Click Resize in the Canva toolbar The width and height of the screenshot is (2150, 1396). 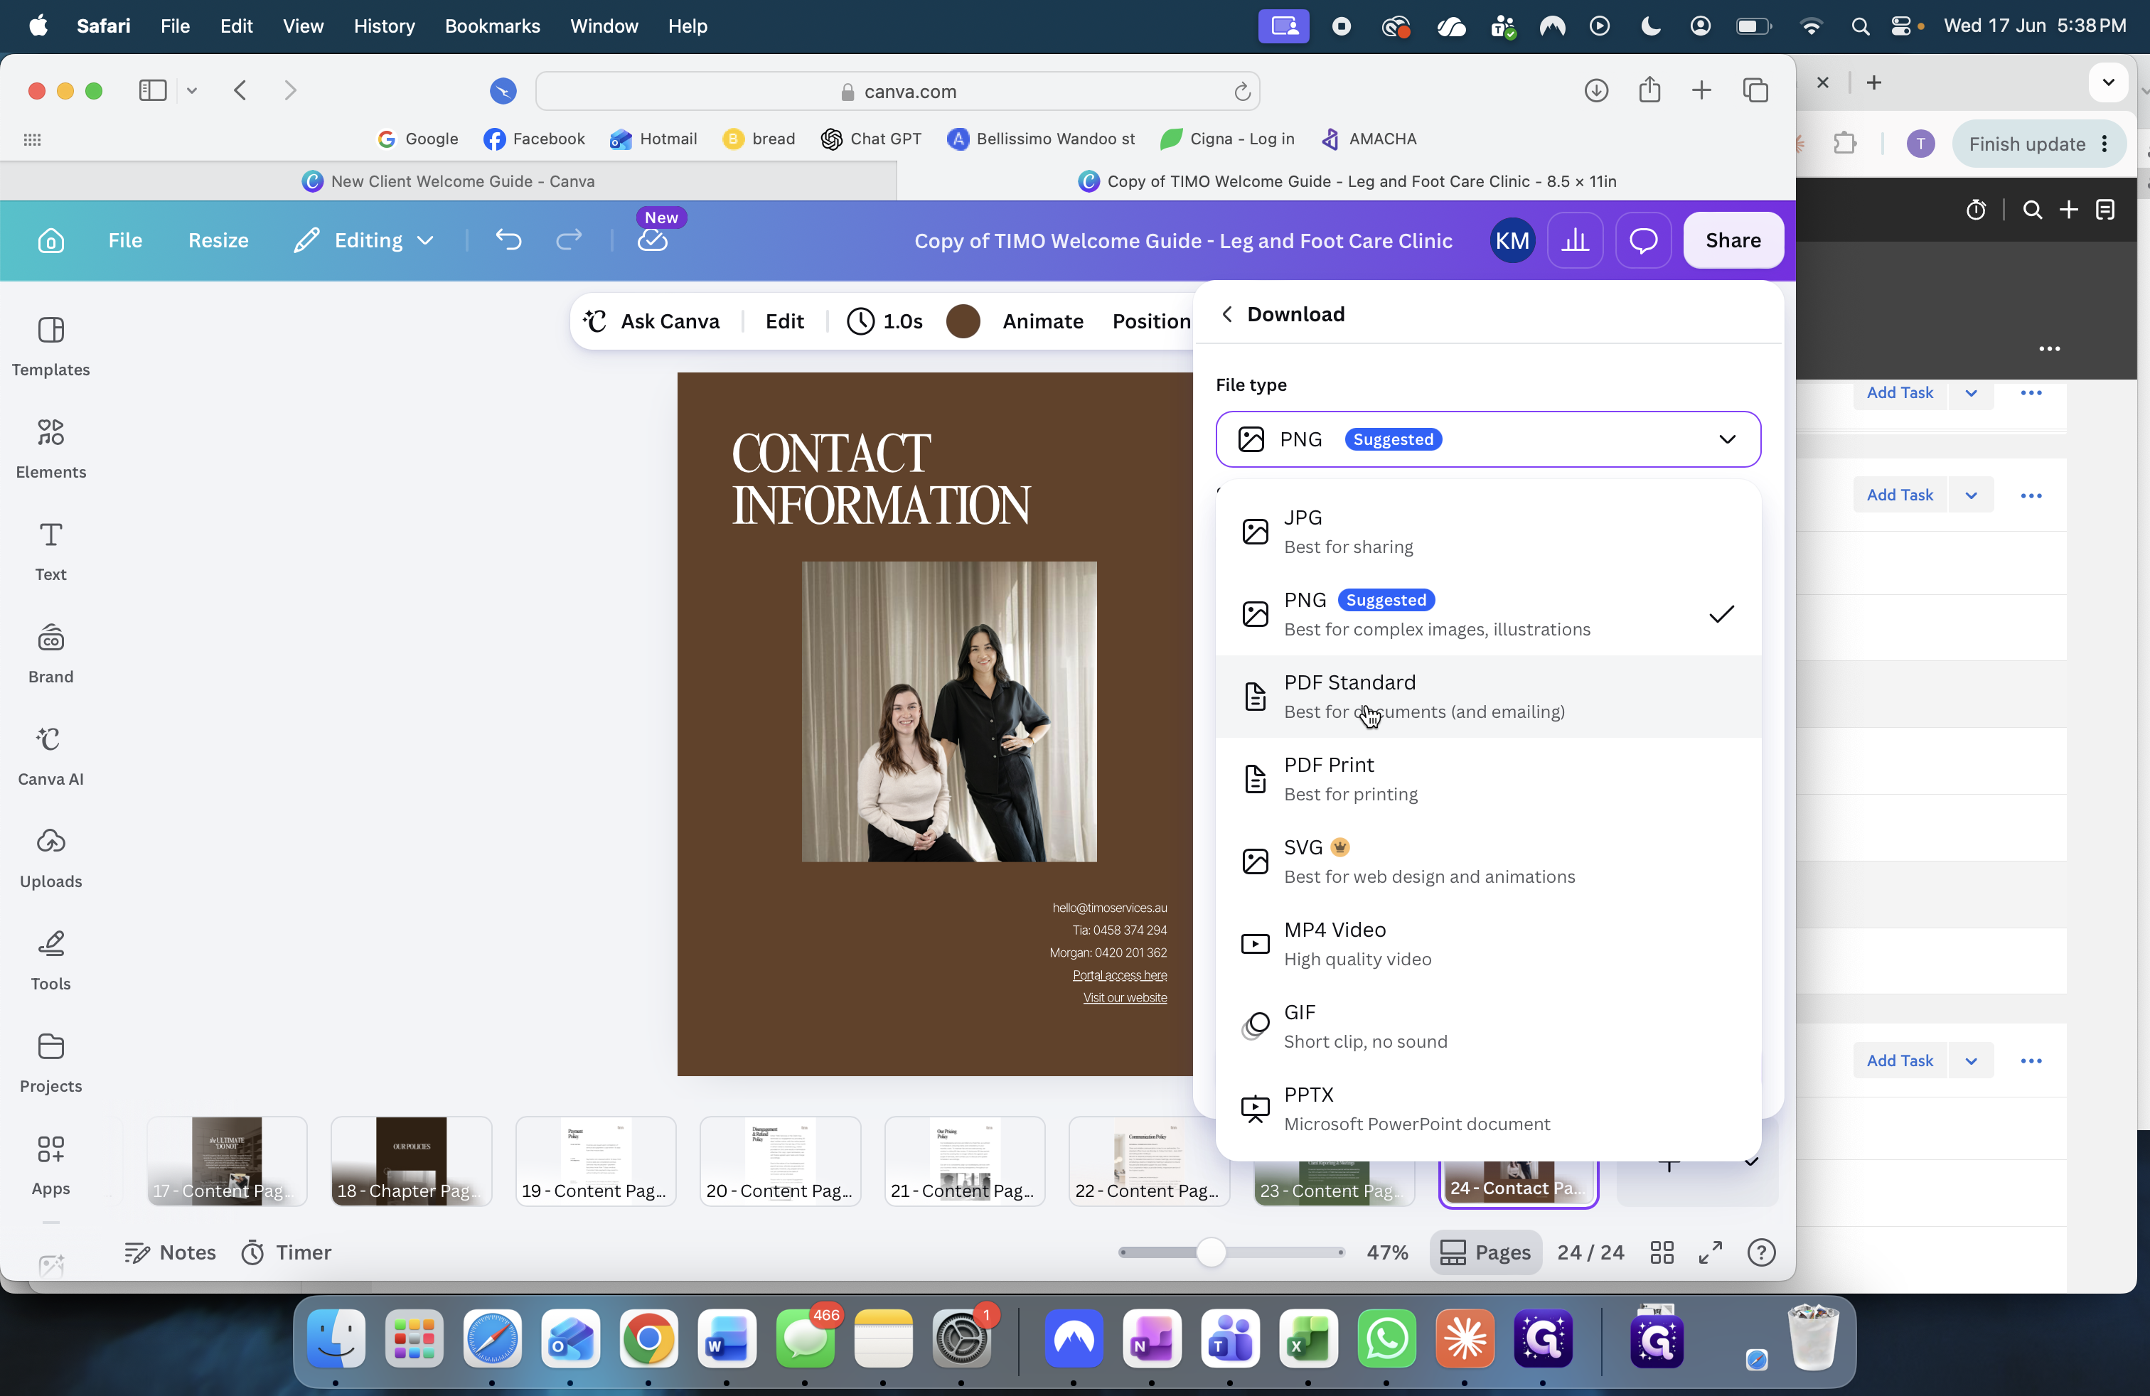point(218,240)
